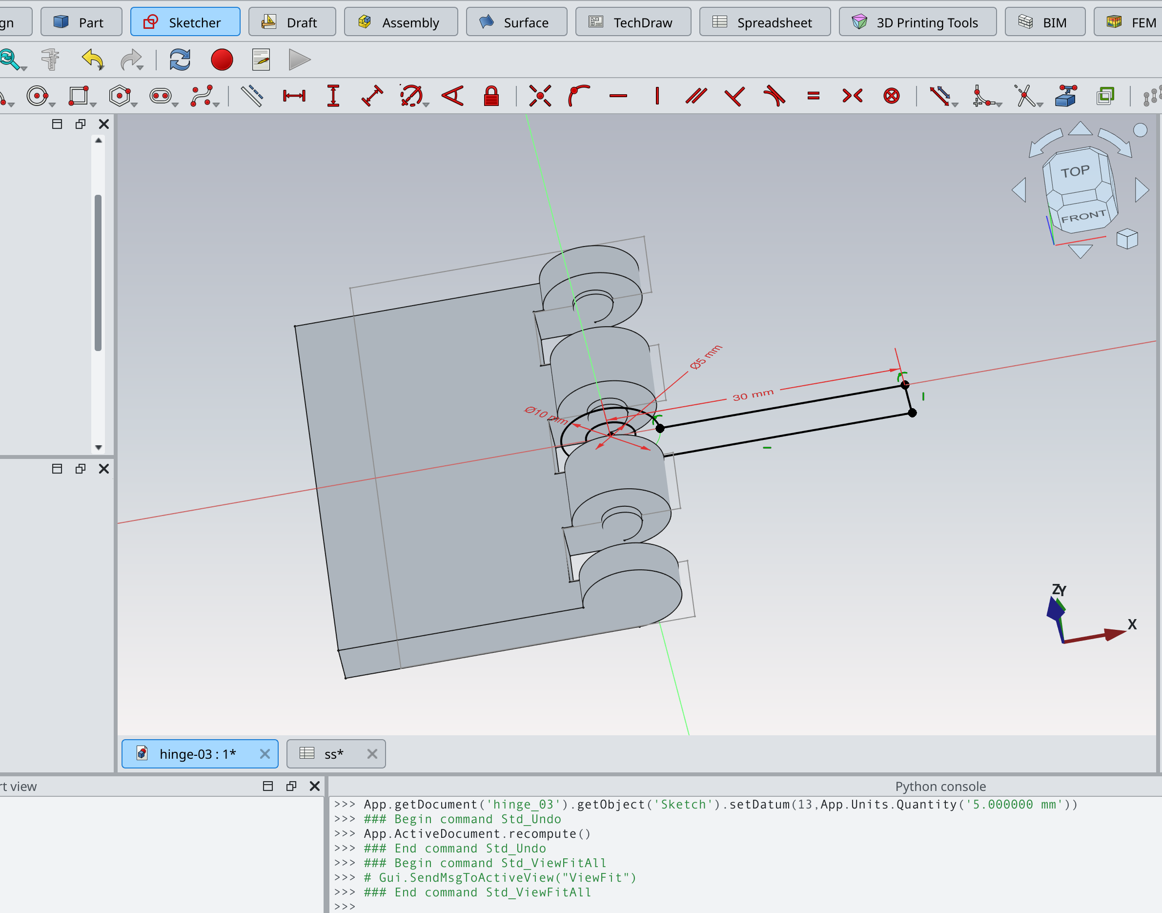Click the Measure caliper icon
This screenshot has width=1162, height=913.
click(51, 60)
